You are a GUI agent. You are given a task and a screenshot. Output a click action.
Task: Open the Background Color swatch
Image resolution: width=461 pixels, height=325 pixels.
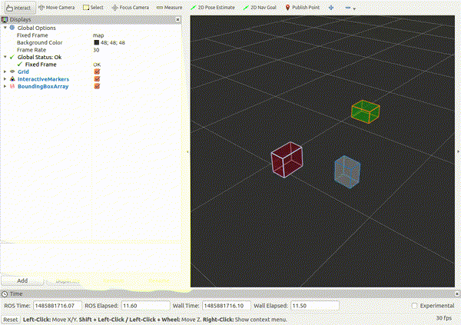pyautogui.click(x=97, y=42)
